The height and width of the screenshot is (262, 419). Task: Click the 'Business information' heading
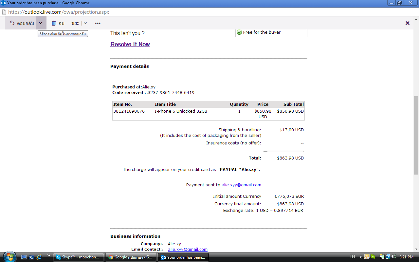tap(135, 236)
